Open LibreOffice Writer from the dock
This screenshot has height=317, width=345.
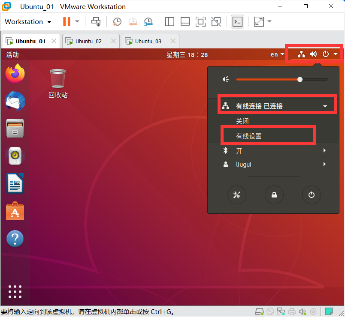tap(15, 183)
